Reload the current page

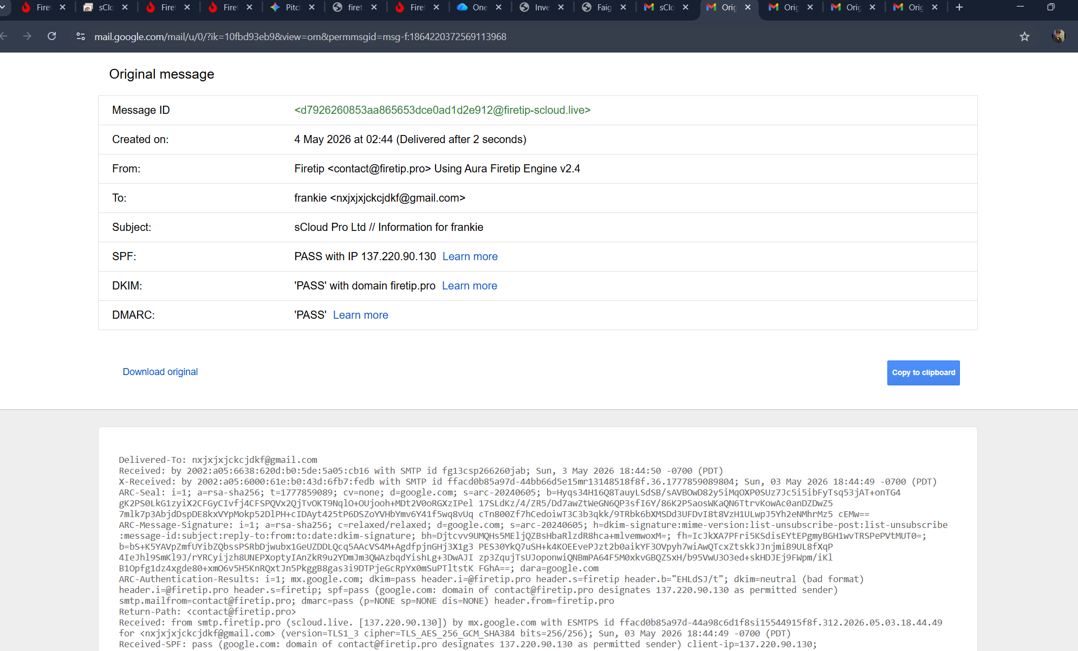pos(52,36)
